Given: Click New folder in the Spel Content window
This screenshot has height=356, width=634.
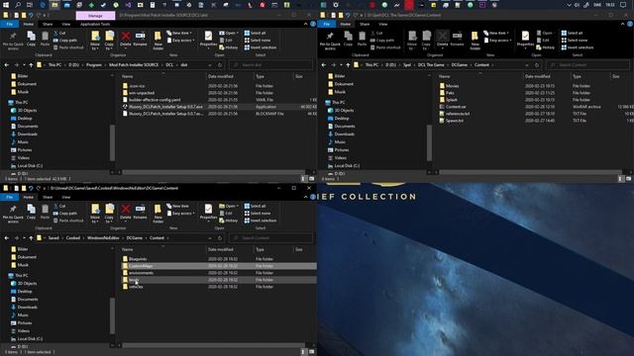Looking at the screenshot, I should (475, 40).
